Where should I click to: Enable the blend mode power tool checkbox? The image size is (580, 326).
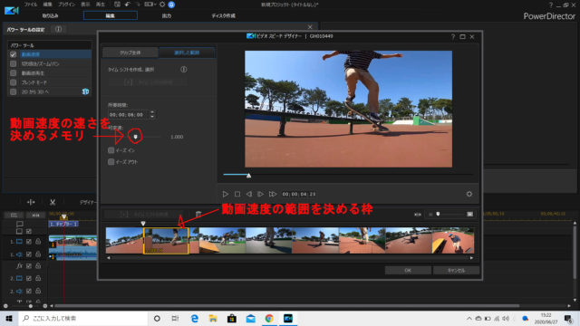[x=13, y=82]
